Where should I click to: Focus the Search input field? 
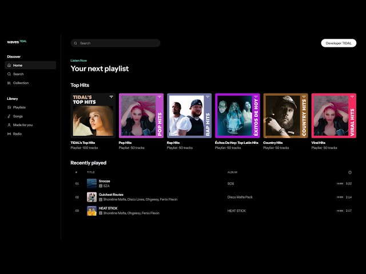tap(116, 43)
